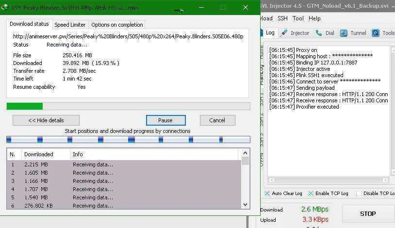Select connection row 6 with 276.802 KB
The height and width of the screenshot is (228, 395).
124,205
